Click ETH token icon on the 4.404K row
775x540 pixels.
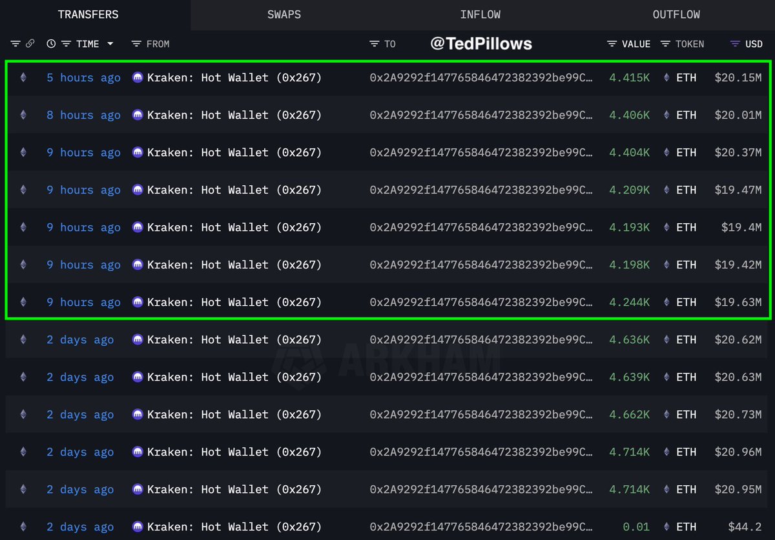pyautogui.click(x=666, y=152)
